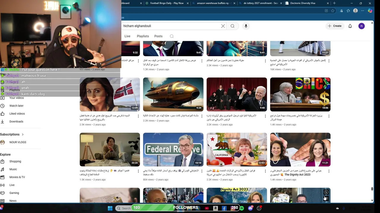
Task: Open the purple 'n' account avatar menu
Action: click(x=361, y=26)
